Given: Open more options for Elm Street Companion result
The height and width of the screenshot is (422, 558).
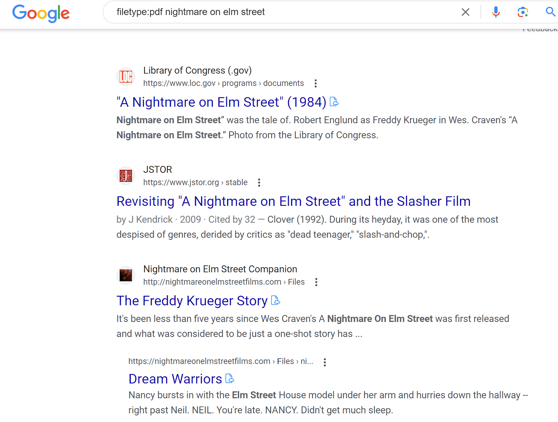Looking at the screenshot, I should pyautogui.click(x=316, y=282).
